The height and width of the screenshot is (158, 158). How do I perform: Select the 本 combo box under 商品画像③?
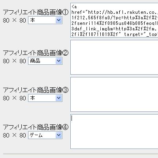[45, 98]
